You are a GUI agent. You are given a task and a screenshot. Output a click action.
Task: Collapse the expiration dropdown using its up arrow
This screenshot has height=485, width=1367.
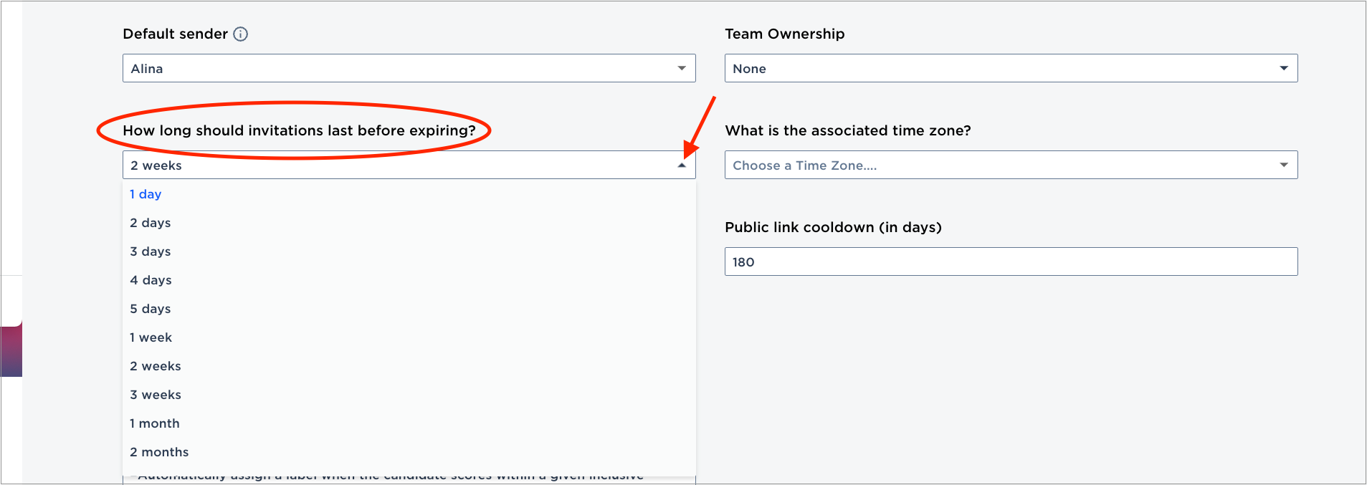pos(682,164)
